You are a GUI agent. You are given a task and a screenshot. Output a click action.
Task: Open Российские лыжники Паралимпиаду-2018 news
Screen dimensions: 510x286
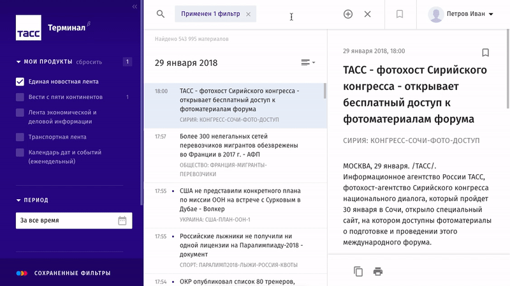pos(235,251)
